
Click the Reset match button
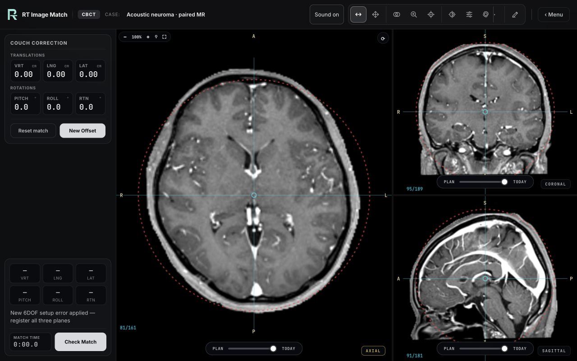point(33,130)
